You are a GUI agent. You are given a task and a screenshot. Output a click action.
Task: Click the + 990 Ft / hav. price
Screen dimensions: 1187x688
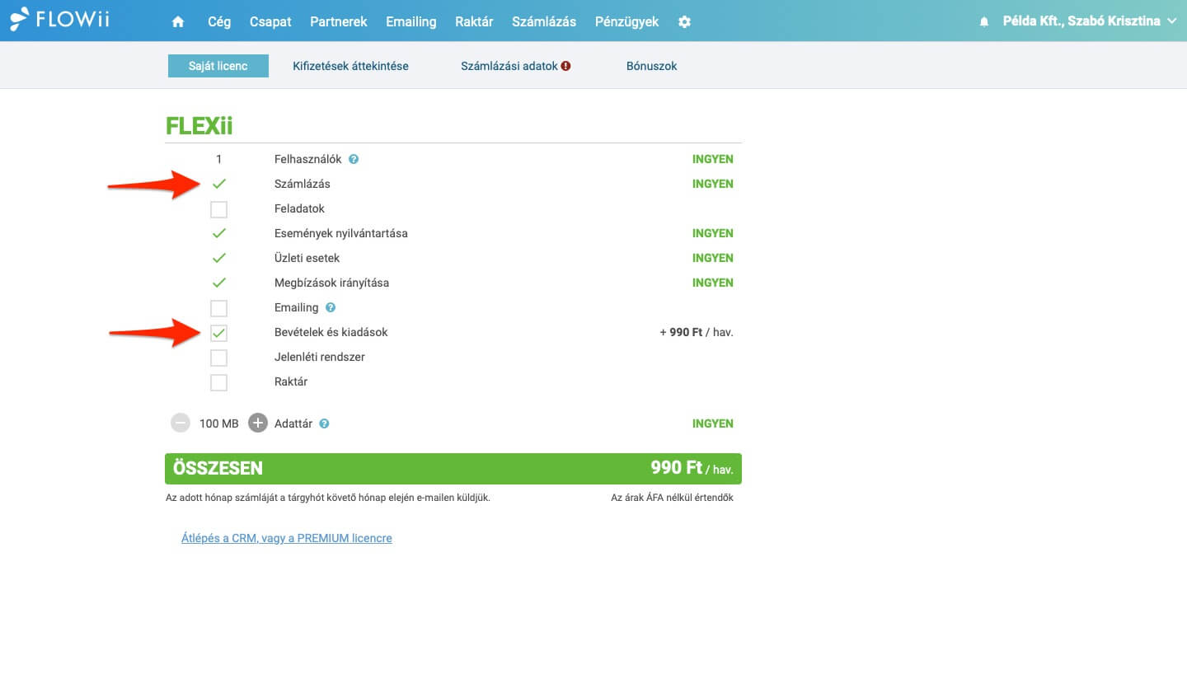coord(697,332)
